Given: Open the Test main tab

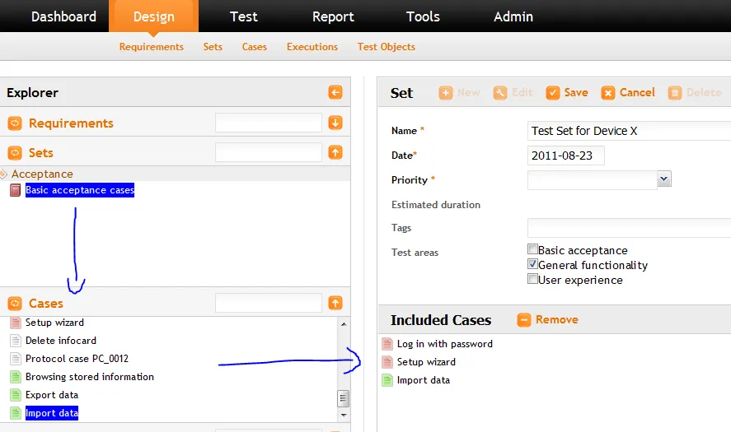Looking at the screenshot, I should click(x=243, y=16).
